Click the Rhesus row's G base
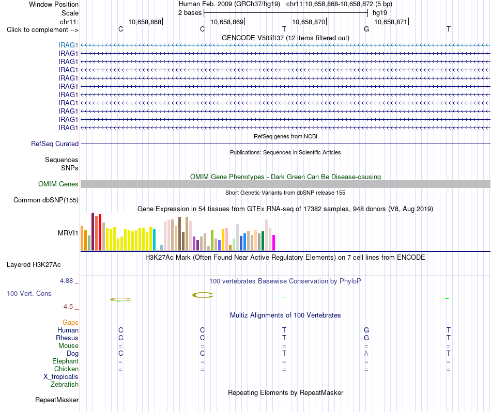The height and width of the screenshot is (412, 491). [x=366, y=338]
